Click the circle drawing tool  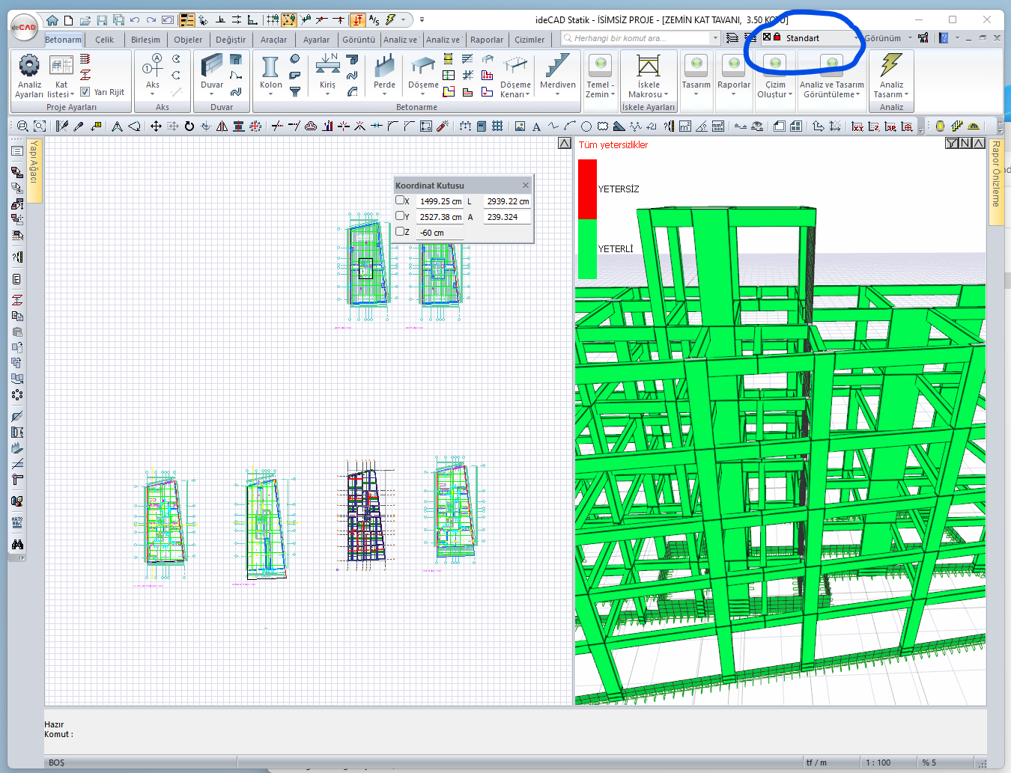586,126
